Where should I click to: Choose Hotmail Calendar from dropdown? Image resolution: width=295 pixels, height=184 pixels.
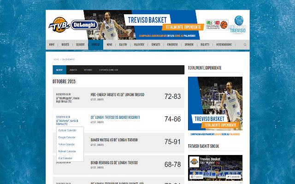pos(67,151)
